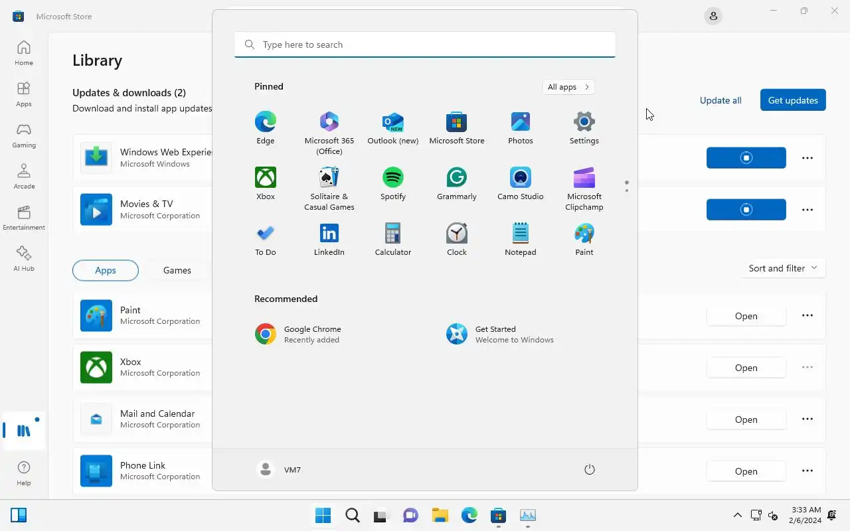
Task: Open Settings from Start menu
Action: coord(584,127)
